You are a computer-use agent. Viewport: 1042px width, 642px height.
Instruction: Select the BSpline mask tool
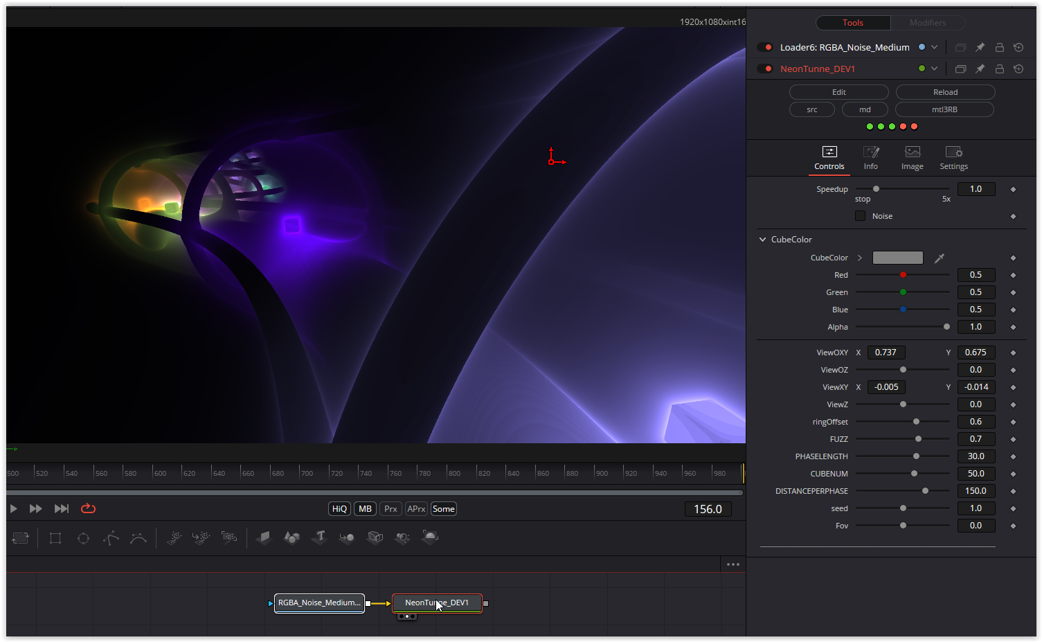138,538
